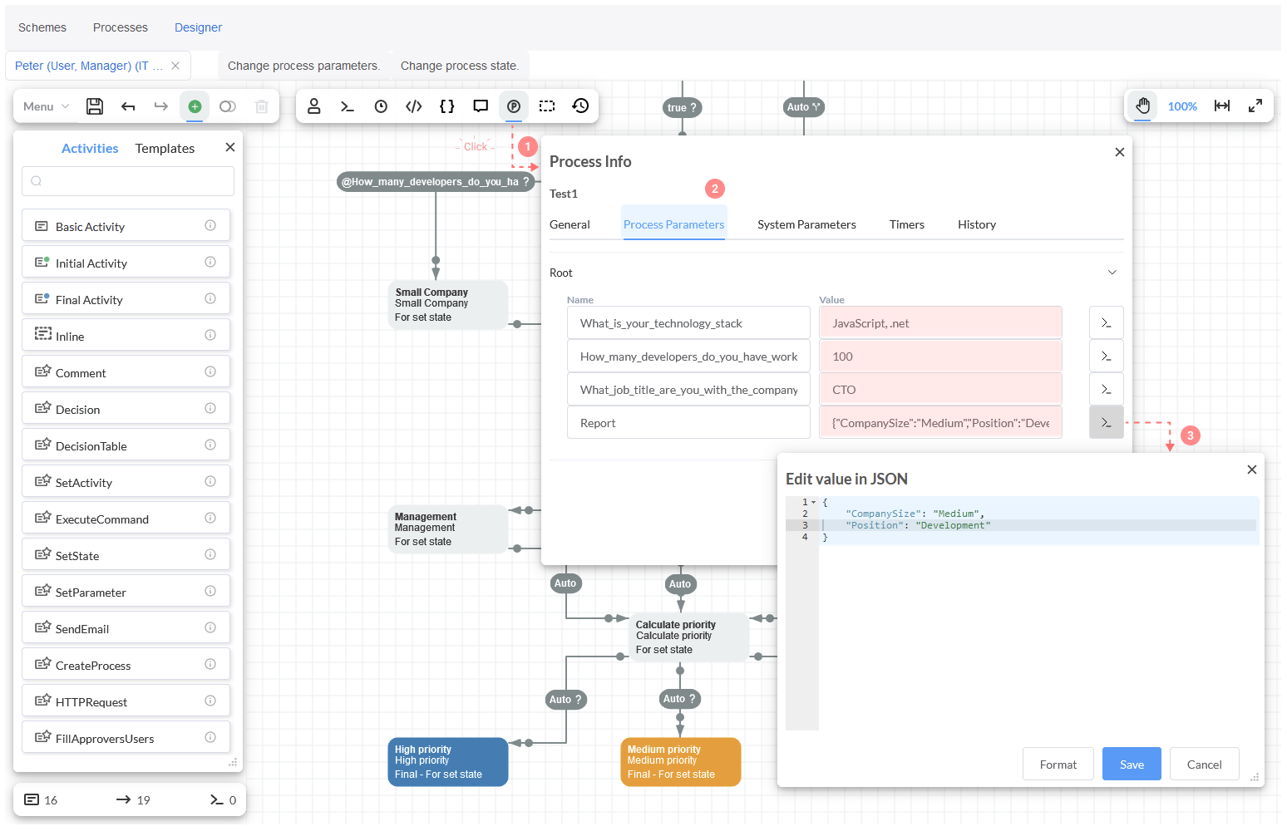Select the High priority final activity node

pyautogui.click(x=448, y=761)
